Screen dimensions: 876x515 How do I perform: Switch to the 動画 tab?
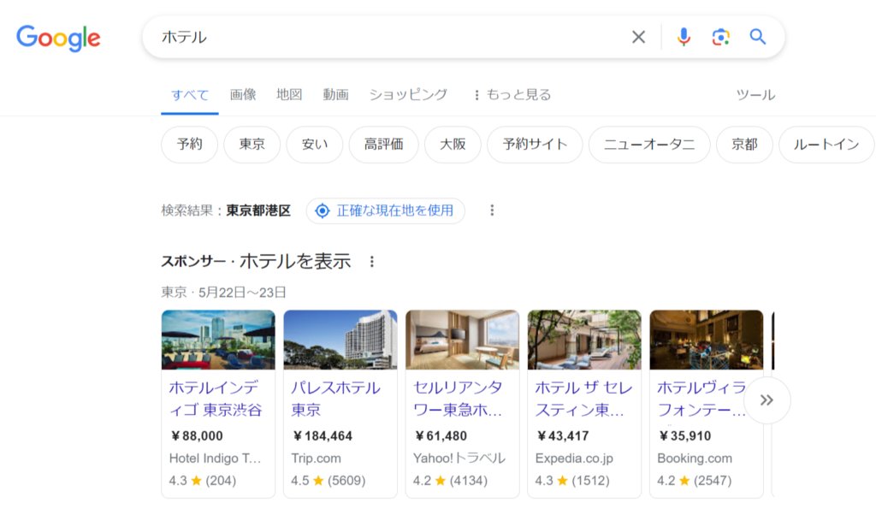point(335,95)
